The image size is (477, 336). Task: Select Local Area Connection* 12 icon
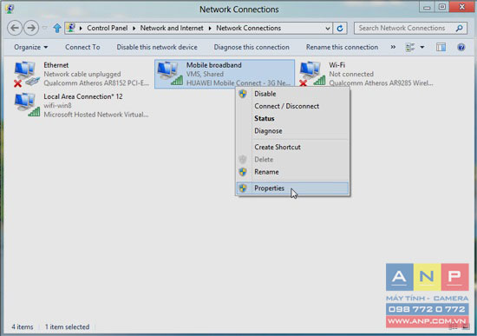pyautogui.click(x=27, y=105)
